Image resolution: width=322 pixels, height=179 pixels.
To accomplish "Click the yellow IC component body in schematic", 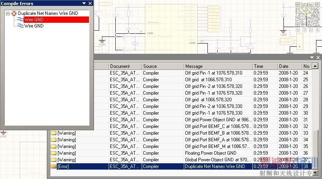I will click(172, 29).
